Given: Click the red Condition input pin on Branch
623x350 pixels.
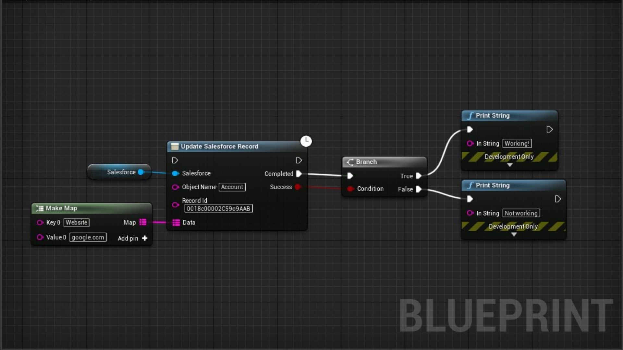Looking at the screenshot, I should pos(351,189).
